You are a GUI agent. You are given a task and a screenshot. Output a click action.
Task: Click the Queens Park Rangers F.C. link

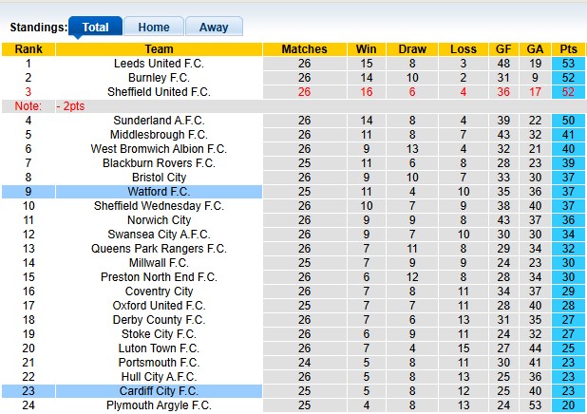[159, 249]
